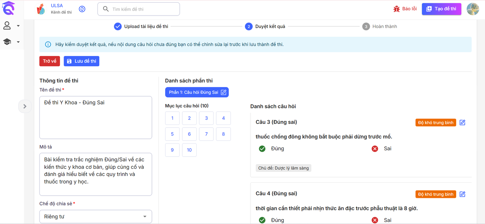Click Câu 3 question text about thuốc chống đông
This screenshot has height=224, width=485.
[324, 137]
